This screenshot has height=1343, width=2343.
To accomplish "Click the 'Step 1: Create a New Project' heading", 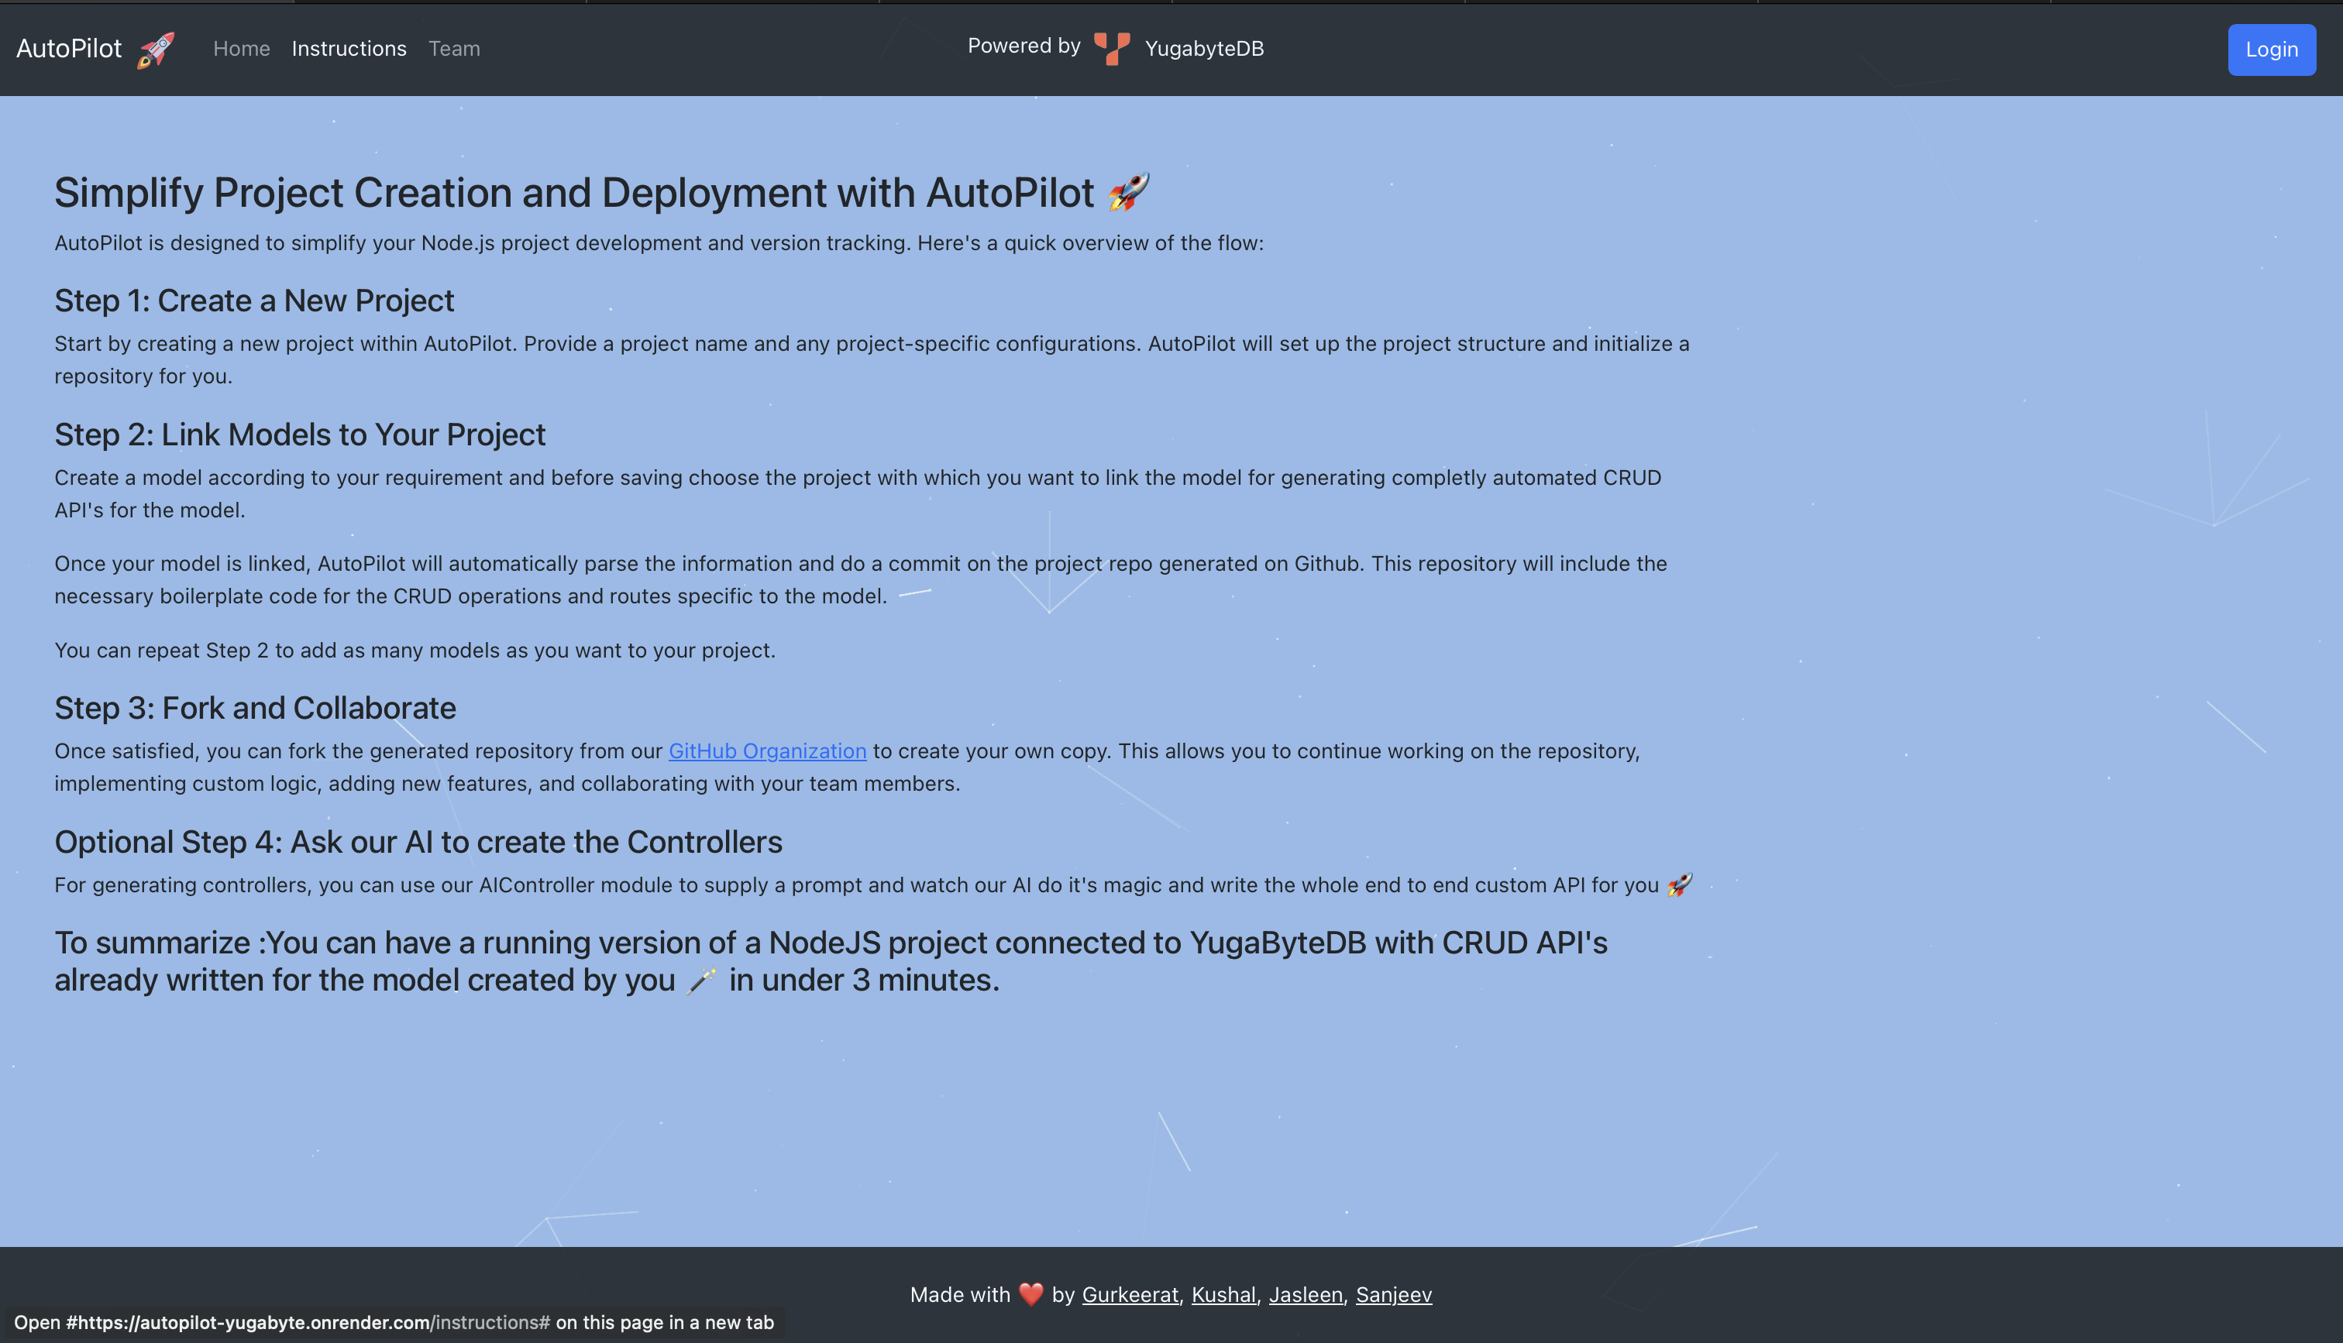I will click(x=253, y=301).
